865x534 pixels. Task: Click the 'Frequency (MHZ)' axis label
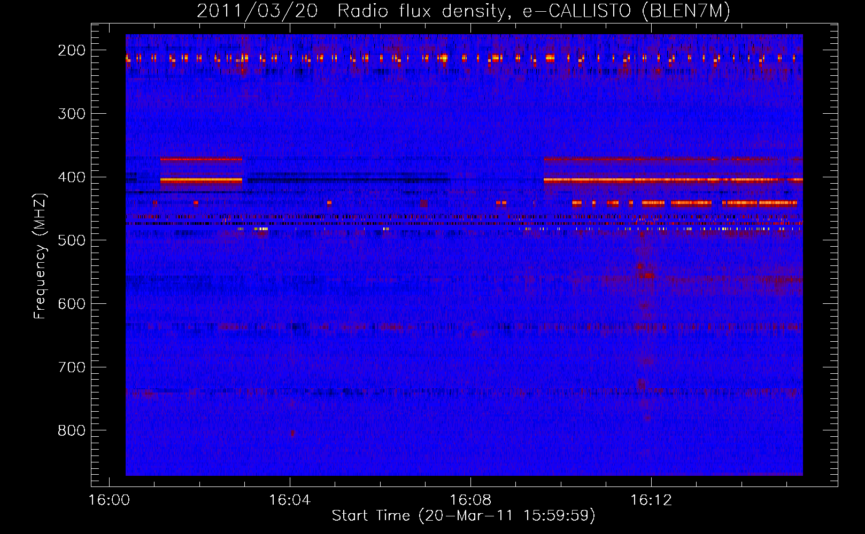(40, 256)
